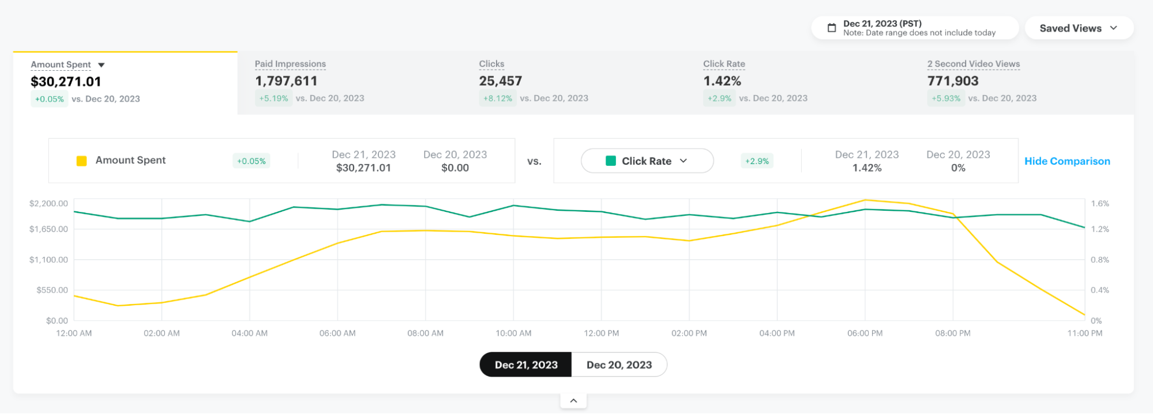The width and height of the screenshot is (1153, 414).
Task: Collapse the chart panel with bottom chevron
Action: pos(573,401)
